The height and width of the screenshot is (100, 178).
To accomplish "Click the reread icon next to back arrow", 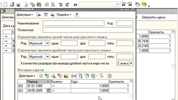I will [x=46, y=15].
